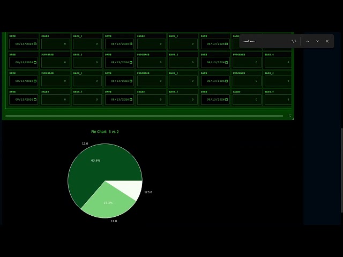Click the leftmost SALES input in the bottom row
Viewport: 343px width, 257px height.
(x=56, y=100)
